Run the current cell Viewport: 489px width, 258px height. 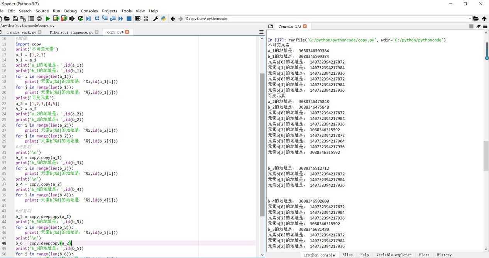[x=56, y=18]
